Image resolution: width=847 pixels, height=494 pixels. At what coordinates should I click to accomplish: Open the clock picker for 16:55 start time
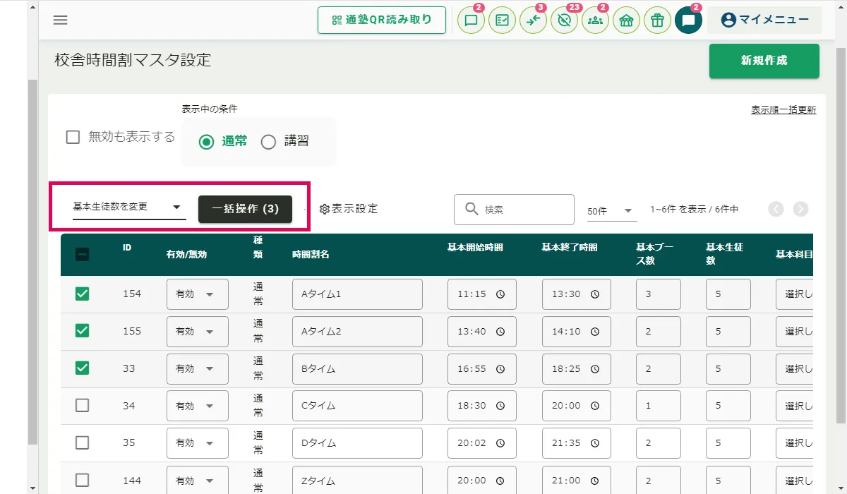500,369
